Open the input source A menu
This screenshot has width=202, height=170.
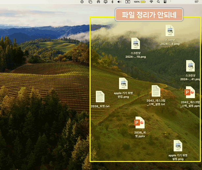pyautogui.click(x=128, y=2)
